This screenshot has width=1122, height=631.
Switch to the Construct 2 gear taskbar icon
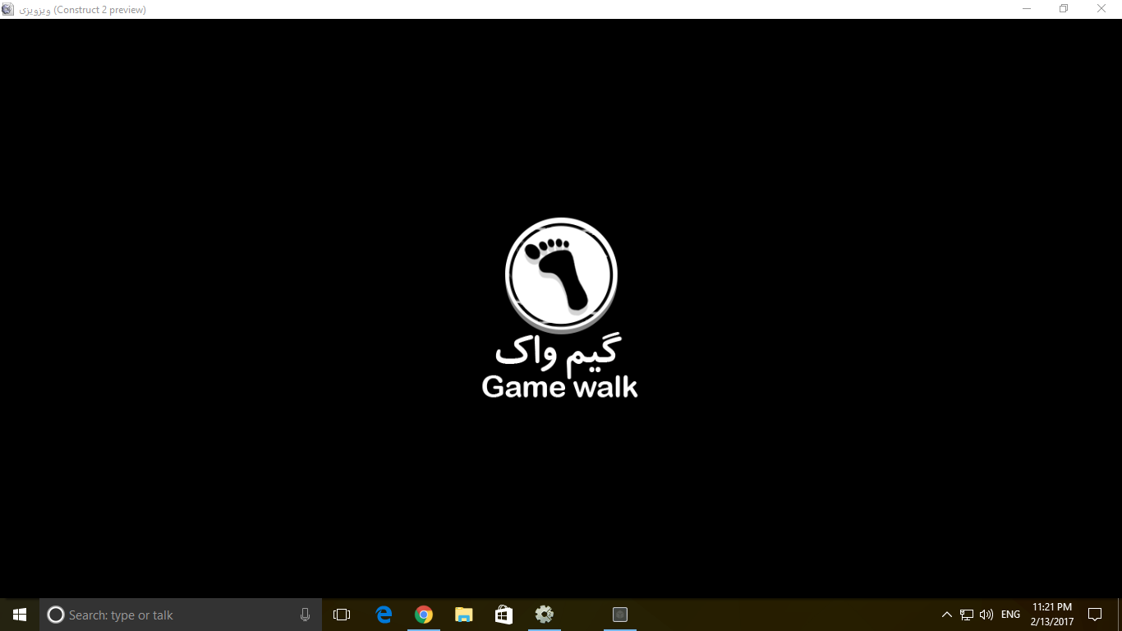[544, 615]
